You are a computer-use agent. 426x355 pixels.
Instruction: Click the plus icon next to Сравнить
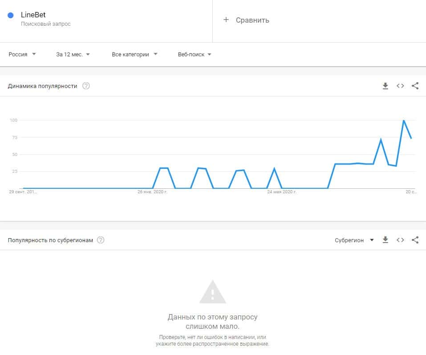tap(226, 20)
